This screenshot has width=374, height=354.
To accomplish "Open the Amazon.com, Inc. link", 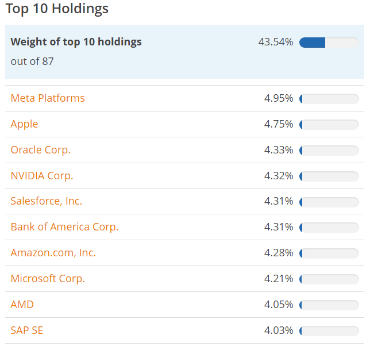I will pyautogui.click(x=53, y=253).
